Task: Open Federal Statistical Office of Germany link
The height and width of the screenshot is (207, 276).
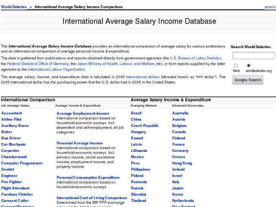Action: [38, 64]
